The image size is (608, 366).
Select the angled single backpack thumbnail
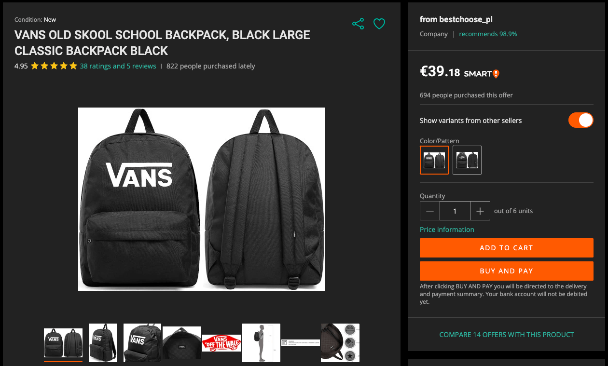pos(103,343)
